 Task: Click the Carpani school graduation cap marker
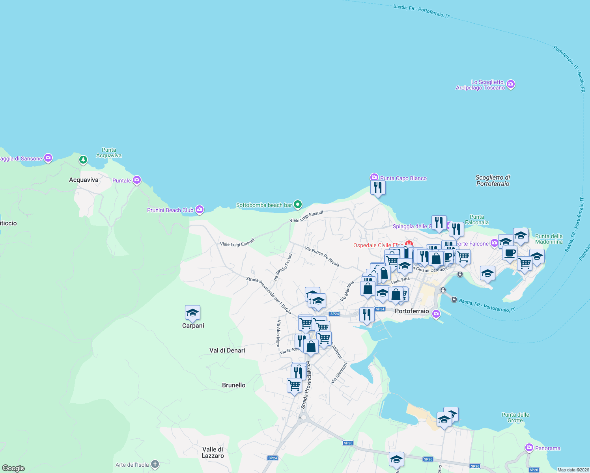(192, 313)
